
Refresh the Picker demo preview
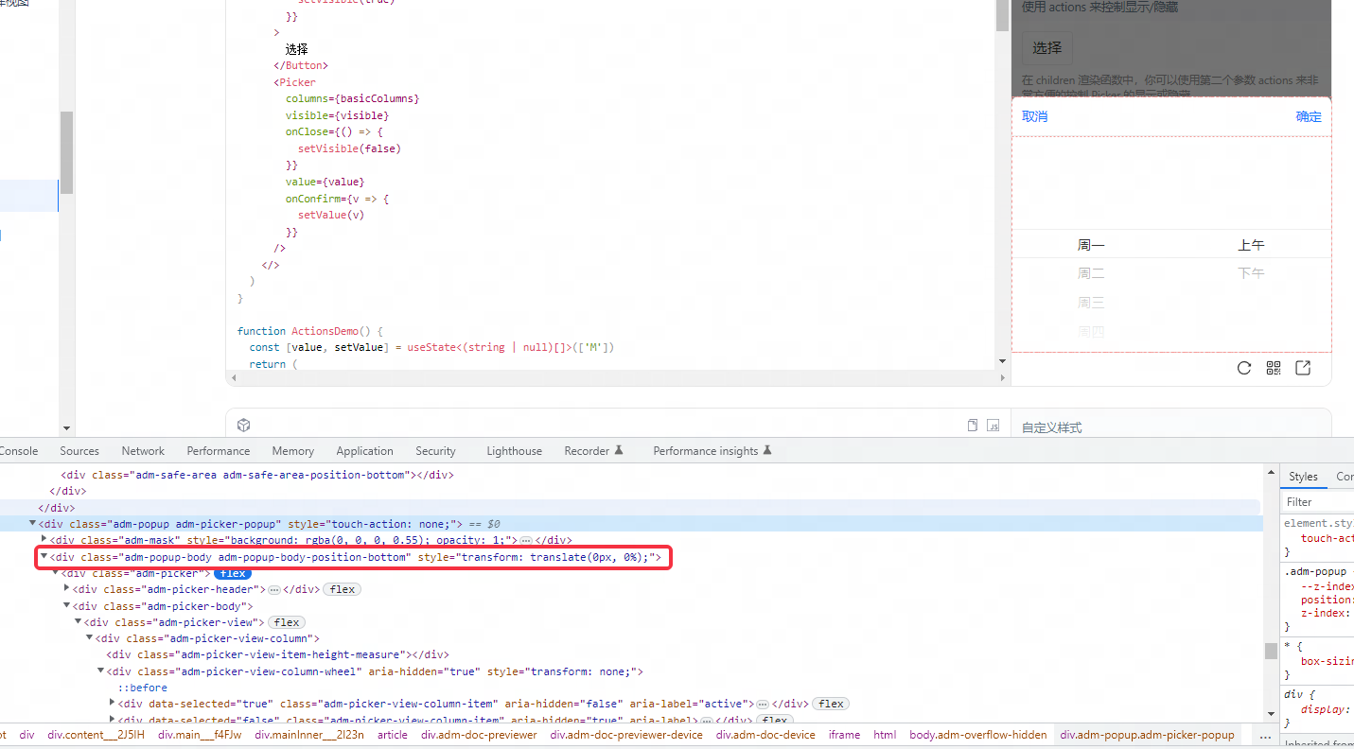pyautogui.click(x=1243, y=368)
